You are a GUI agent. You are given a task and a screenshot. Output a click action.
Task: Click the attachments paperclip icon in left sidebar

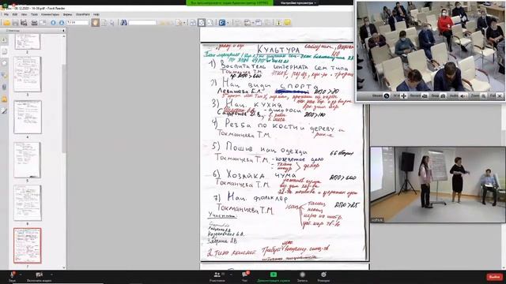tap(4, 87)
